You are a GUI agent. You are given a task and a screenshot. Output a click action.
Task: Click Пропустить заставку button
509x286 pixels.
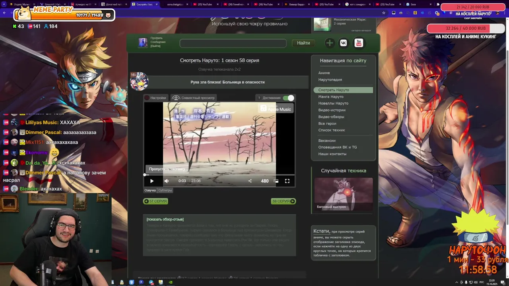(167, 169)
